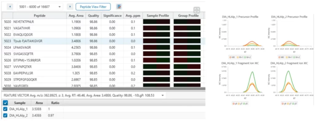This screenshot has height=121, width=315.
Task: Expand the FEATURE VECTOR dropdown arrow
Action: point(162,95)
